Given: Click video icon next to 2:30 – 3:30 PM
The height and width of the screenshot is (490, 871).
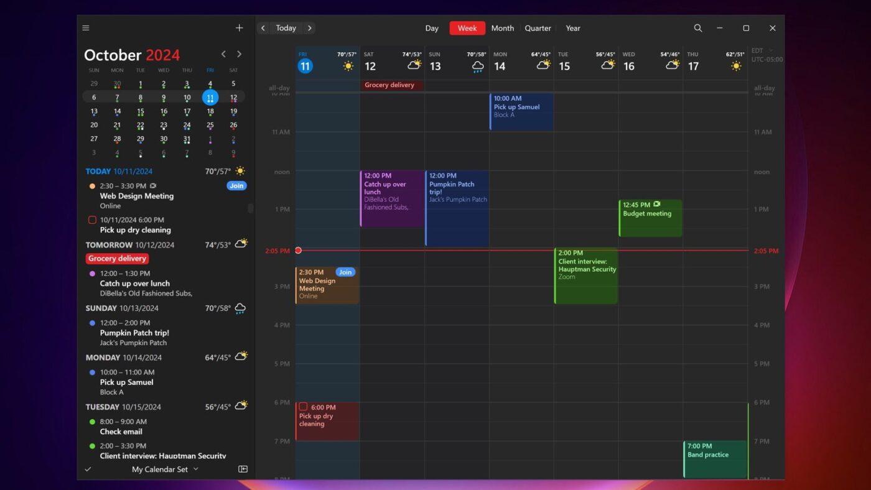Looking at the screenshot, I should click(x=153, y=186).
